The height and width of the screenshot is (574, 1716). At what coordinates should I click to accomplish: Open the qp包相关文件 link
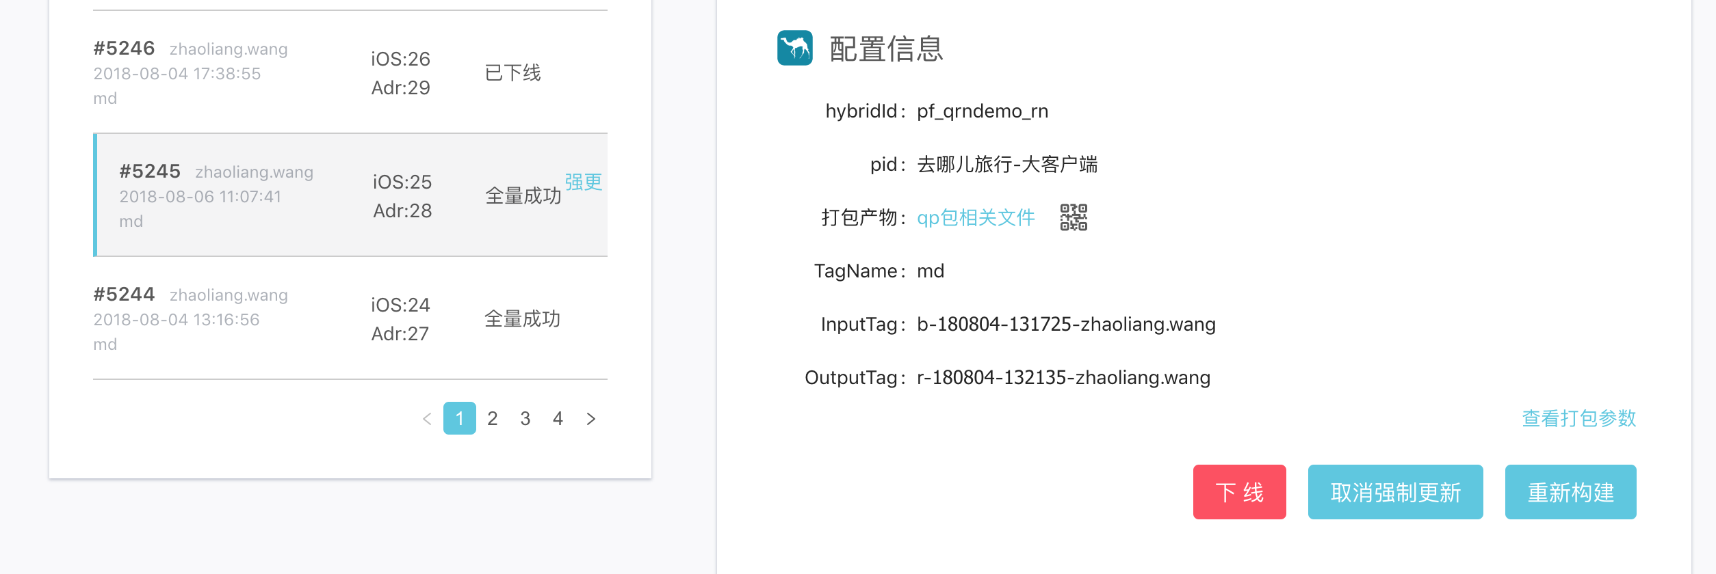[976, 217]
